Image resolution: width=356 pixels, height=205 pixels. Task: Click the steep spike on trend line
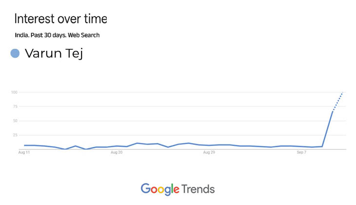pyautogui.click(x=327, y=129)
